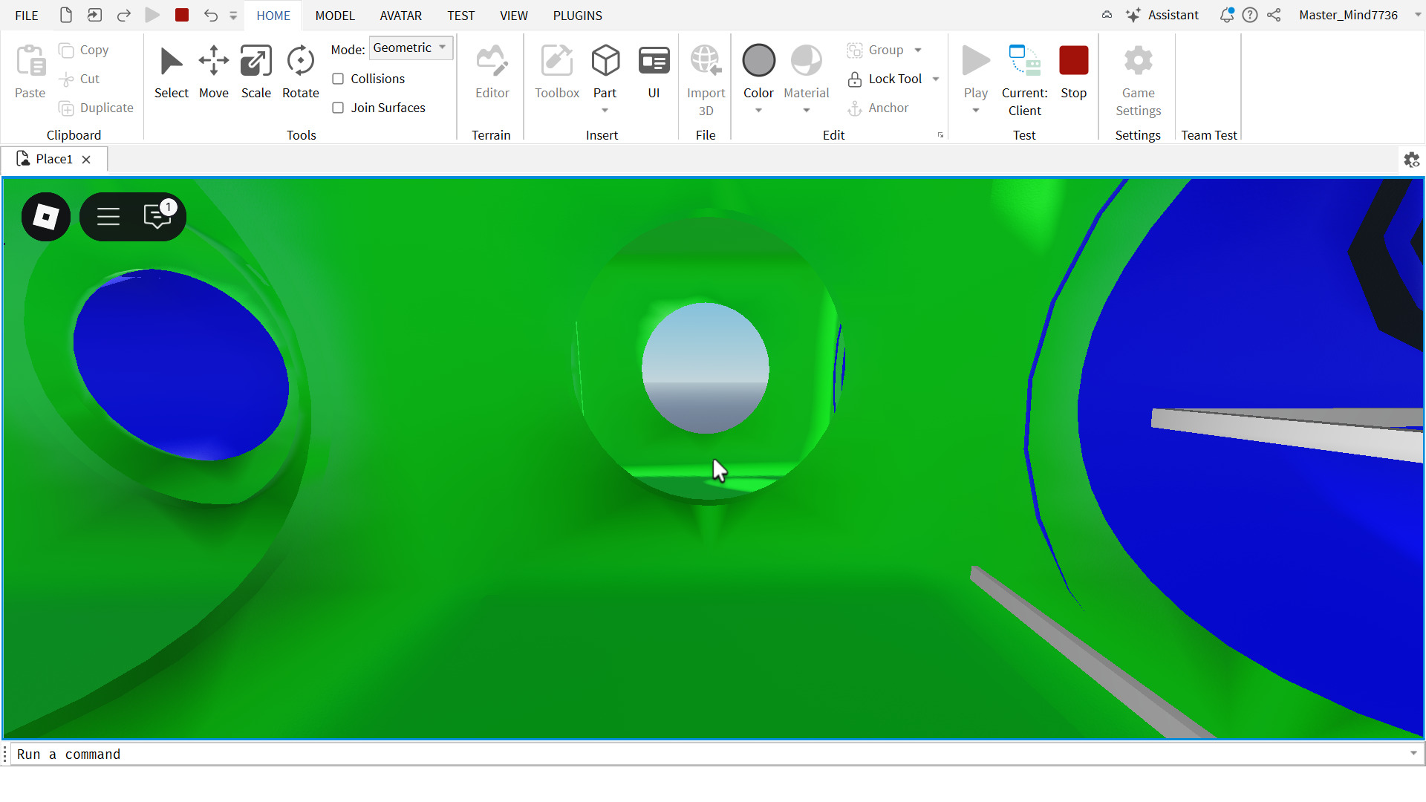Expand the Lock Tool dropdown arrow

pyautogui.click(x=936, y=79)
